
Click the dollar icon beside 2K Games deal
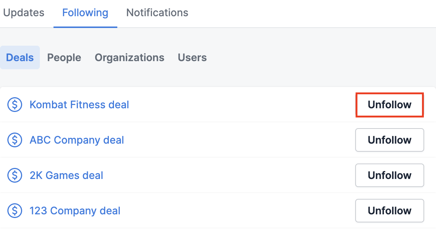[x=15, y=175]
